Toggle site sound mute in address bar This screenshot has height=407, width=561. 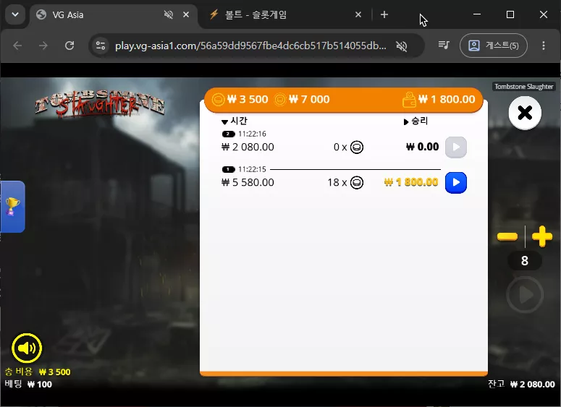402,46
